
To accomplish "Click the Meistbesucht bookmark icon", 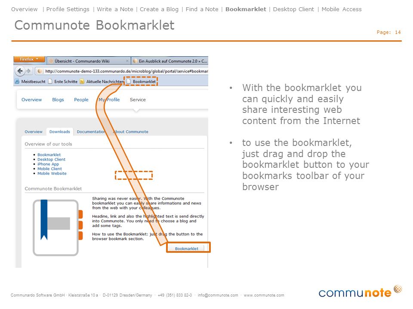I will click(17, 82).
